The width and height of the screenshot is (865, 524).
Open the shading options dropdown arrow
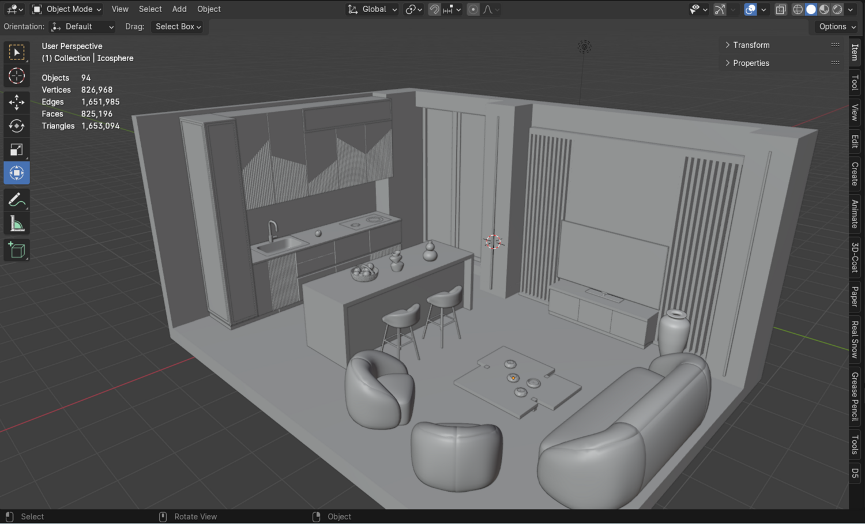pos(851,9)
